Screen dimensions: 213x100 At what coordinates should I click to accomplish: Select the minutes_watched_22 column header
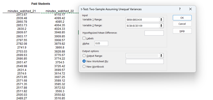pos(60,11)
